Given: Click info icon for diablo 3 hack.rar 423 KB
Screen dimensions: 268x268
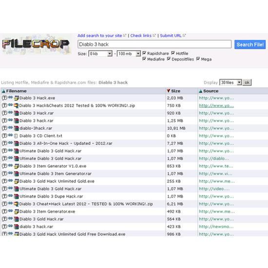Looking at the screenshot, I should point(4,227).
